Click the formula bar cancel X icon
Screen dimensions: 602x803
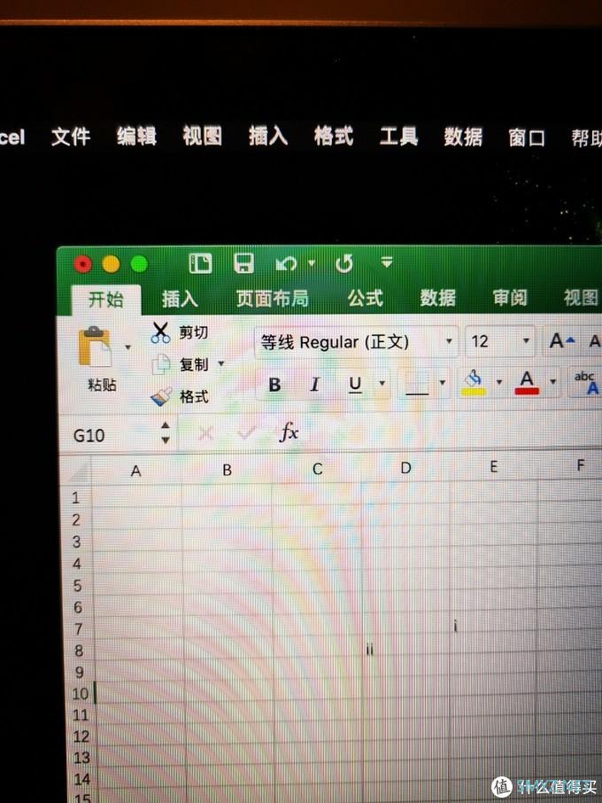click(x=205, y=433)
